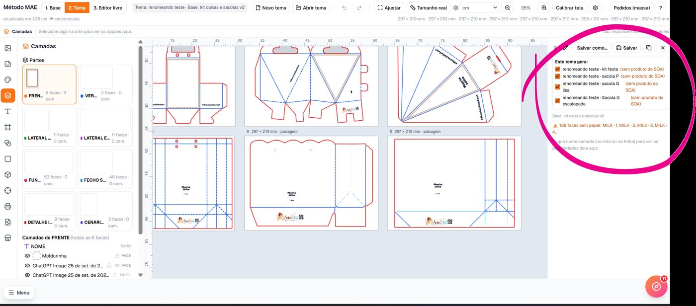Click the duplicate copy icon beside Salvar

coord(648,48)
